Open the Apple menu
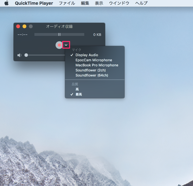 [7, 3]
